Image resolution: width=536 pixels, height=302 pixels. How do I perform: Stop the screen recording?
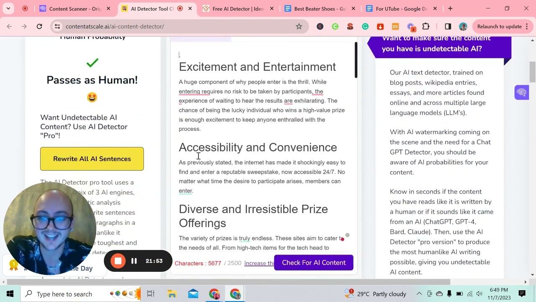pyautogui.click(x=118, y=261)
